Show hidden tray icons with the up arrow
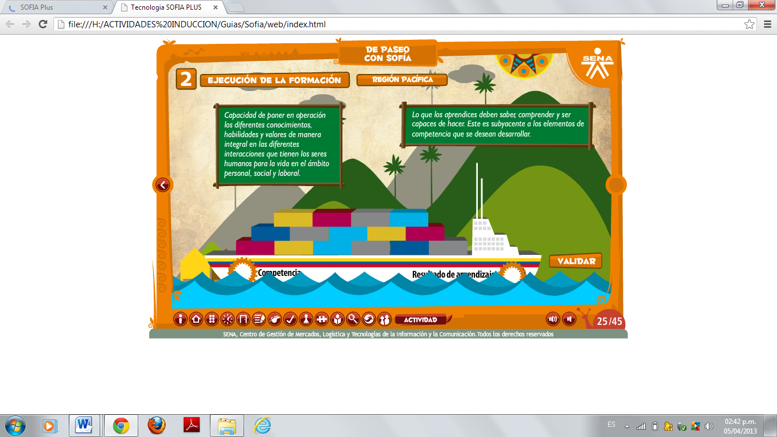The image size is (777, 437). [x=627, y=426]
